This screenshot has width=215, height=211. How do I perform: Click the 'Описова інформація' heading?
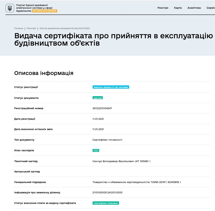click(44, 73)
